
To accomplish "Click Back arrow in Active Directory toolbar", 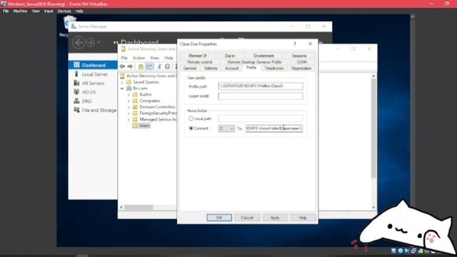I will point(122,66).
